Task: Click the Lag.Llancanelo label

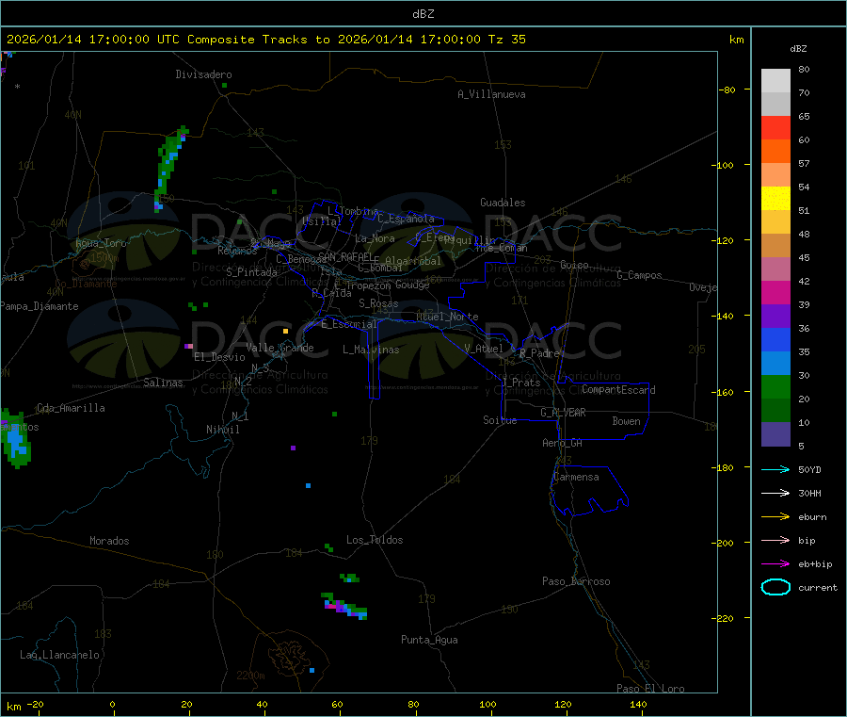Action: (59, 655)
